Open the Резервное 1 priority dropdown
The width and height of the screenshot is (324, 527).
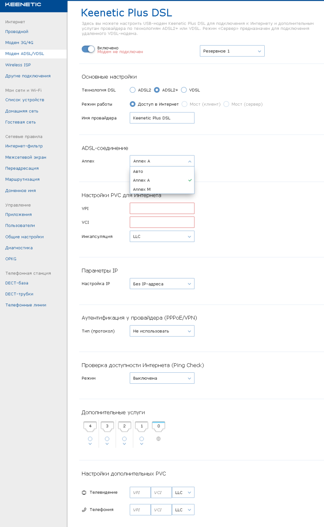232,51
